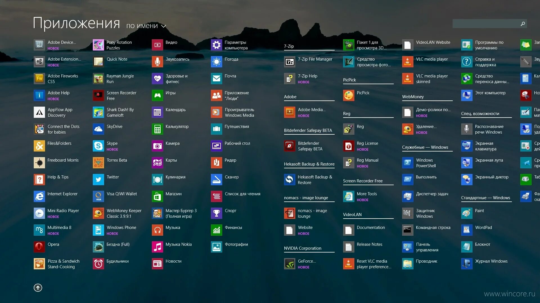The image size is (540, 303).
Task: Click the 'Release Notes' label
Action: click(x=370, y=244)
